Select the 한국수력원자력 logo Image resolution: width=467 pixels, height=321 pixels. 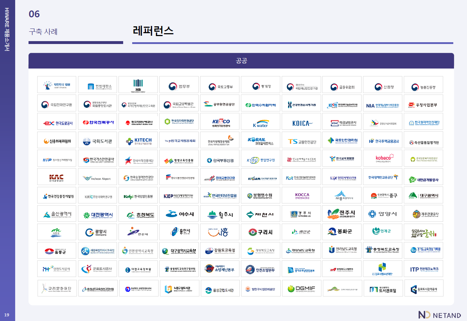(x=260, y=103)
